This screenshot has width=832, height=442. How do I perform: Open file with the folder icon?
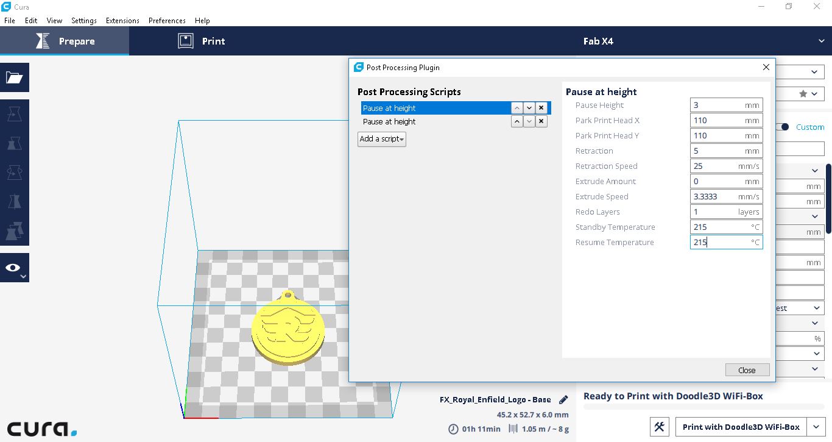[15, 77]
